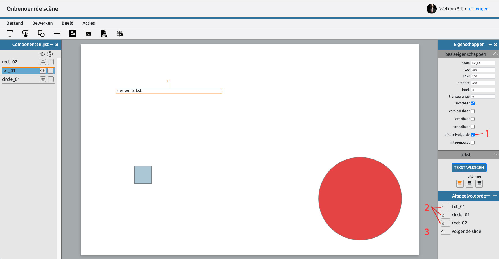
Task: Insert an image using picture icon
Action: coord(73,34)
